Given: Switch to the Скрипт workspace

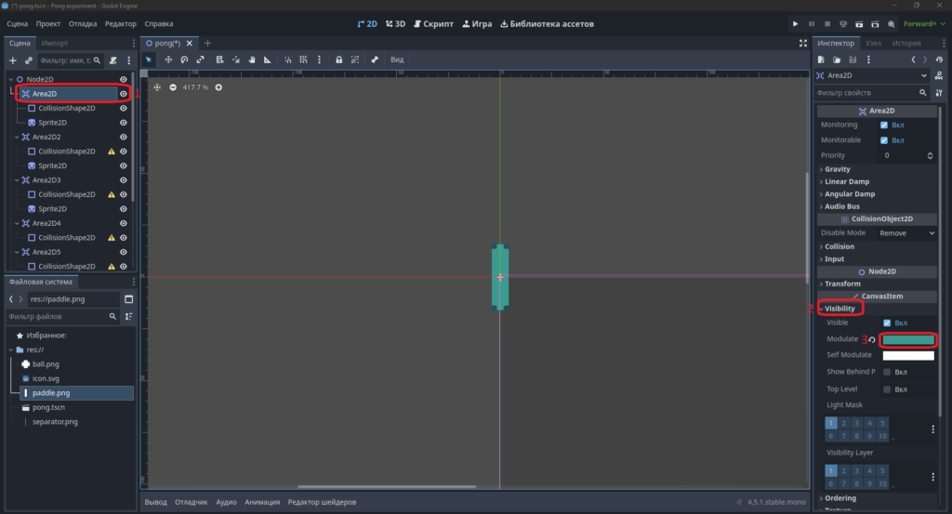Looking at the screenshot, I should pyautogui.click(x=433, y=23).
